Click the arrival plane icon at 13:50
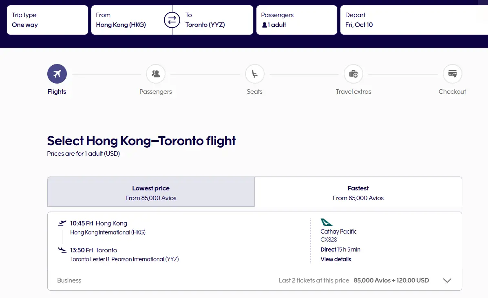 pyautogui.click(x=62, y=250)
